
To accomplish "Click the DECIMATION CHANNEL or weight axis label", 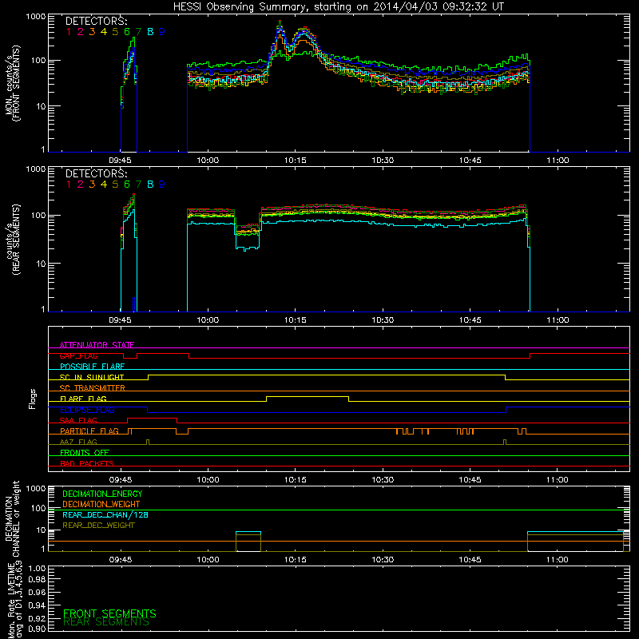I will click(x=12, y=518).
